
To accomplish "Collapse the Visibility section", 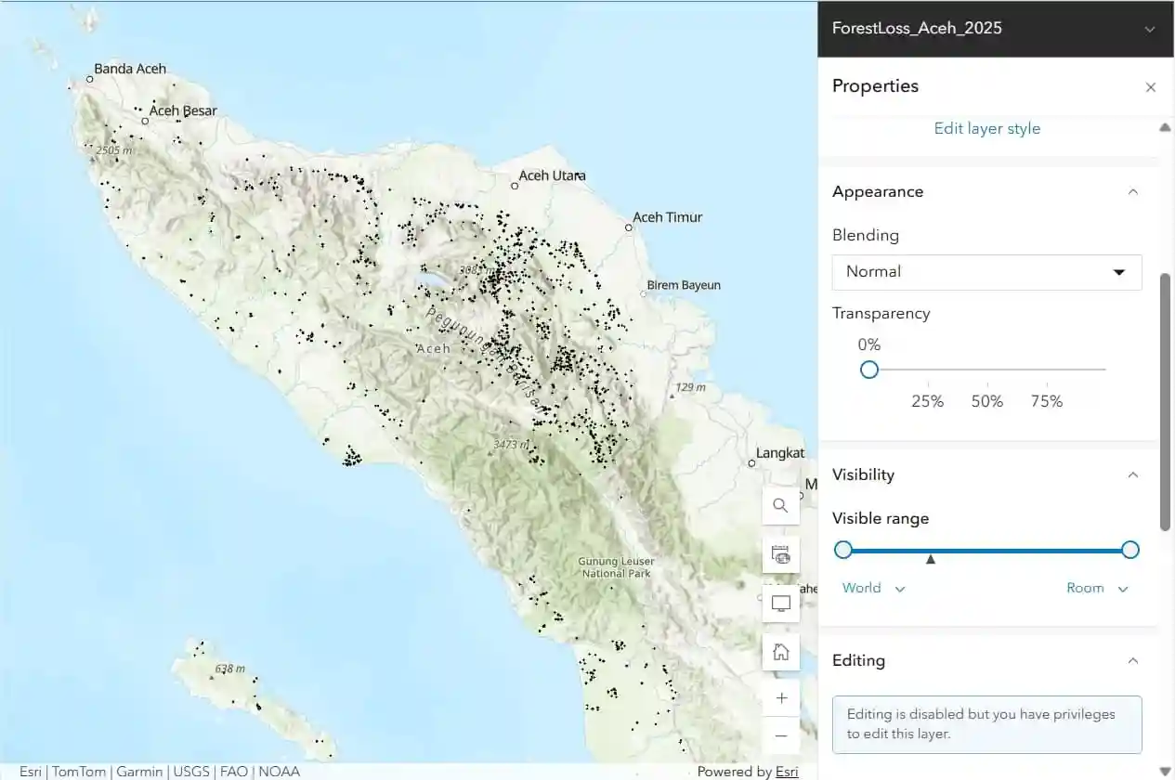I will point(1132,474).
